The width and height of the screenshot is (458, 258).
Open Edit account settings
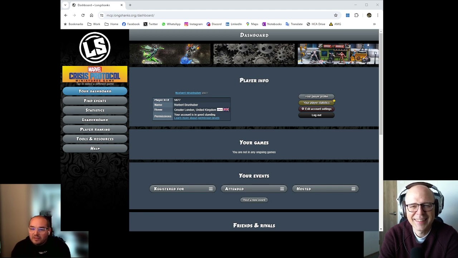316,109
